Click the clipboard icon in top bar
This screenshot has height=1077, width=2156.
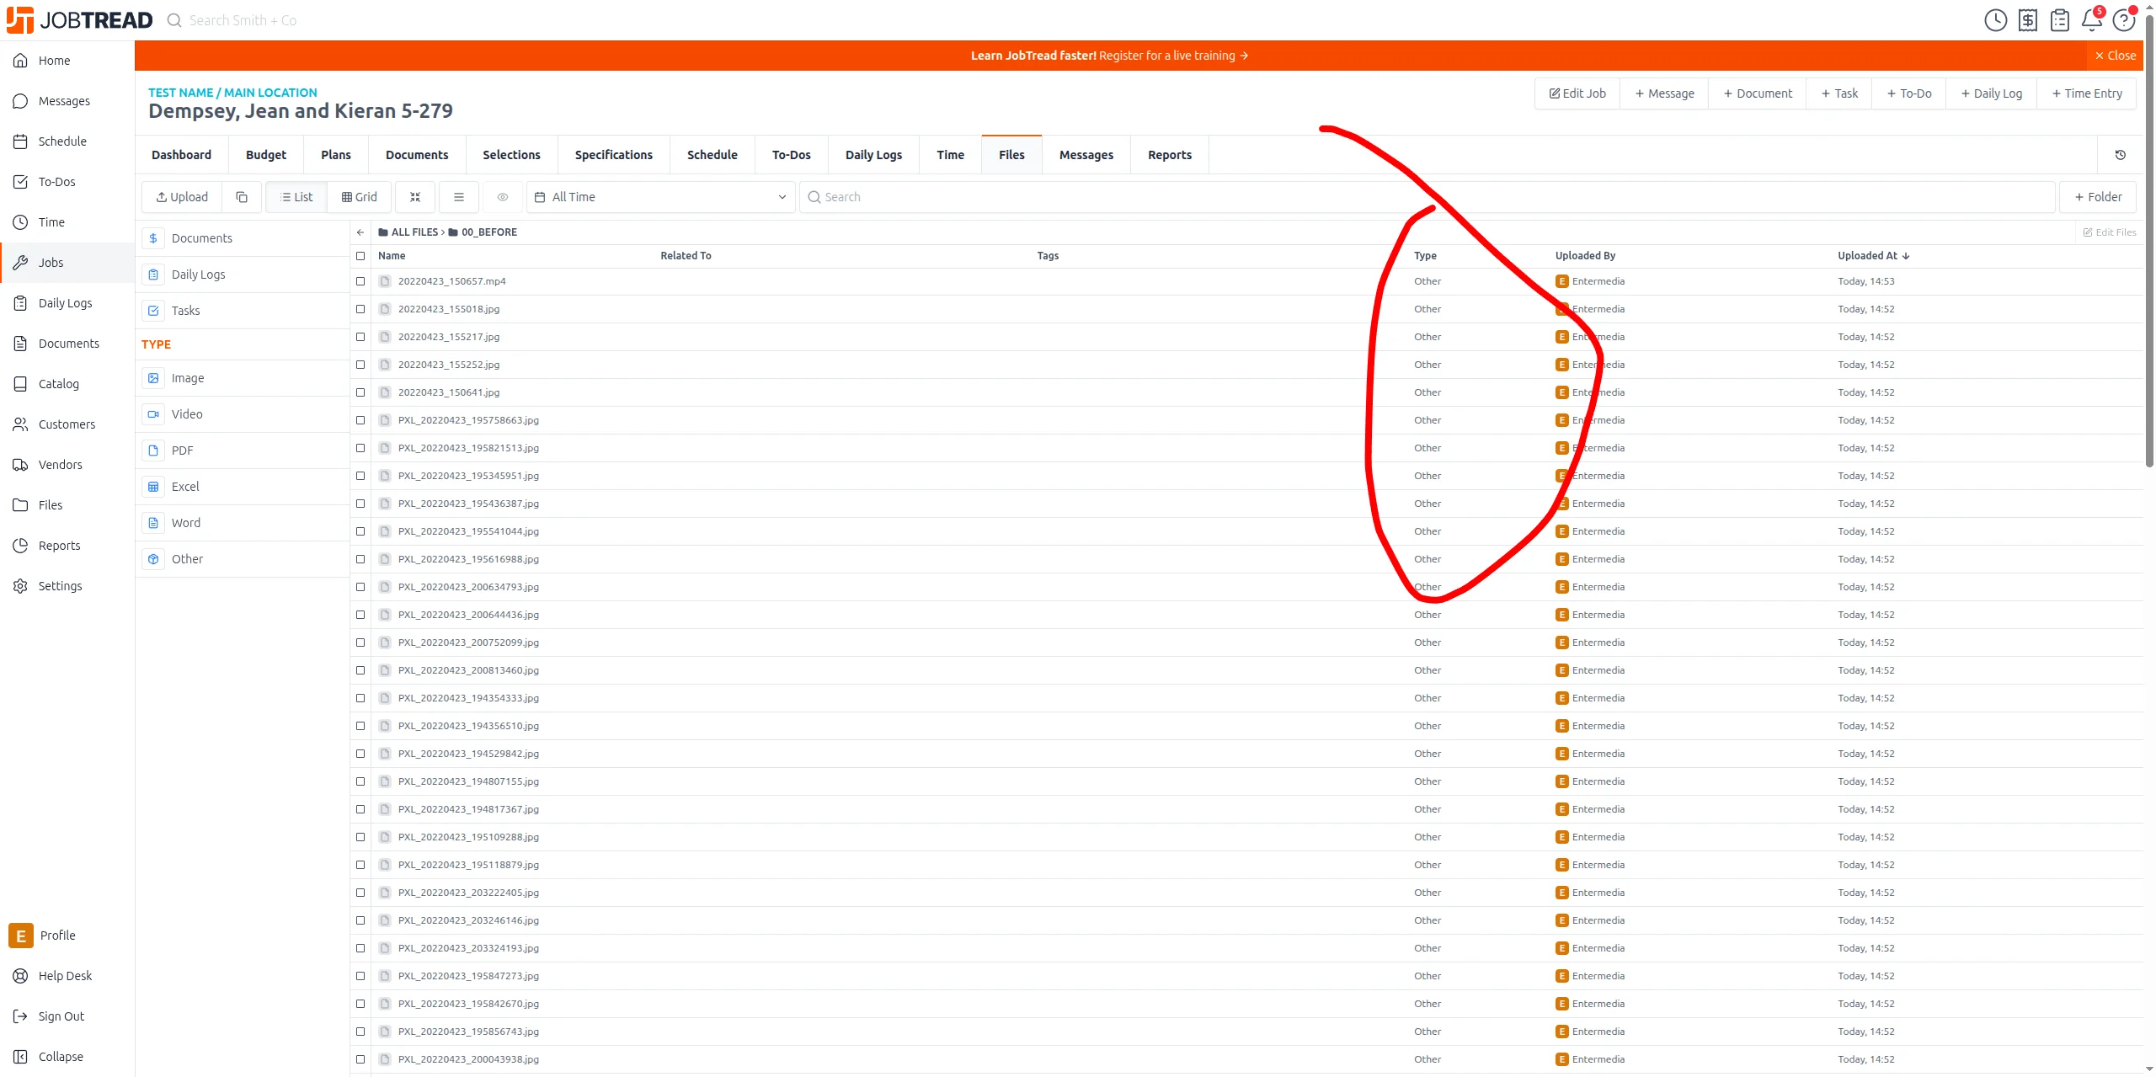coord(2060,20)
